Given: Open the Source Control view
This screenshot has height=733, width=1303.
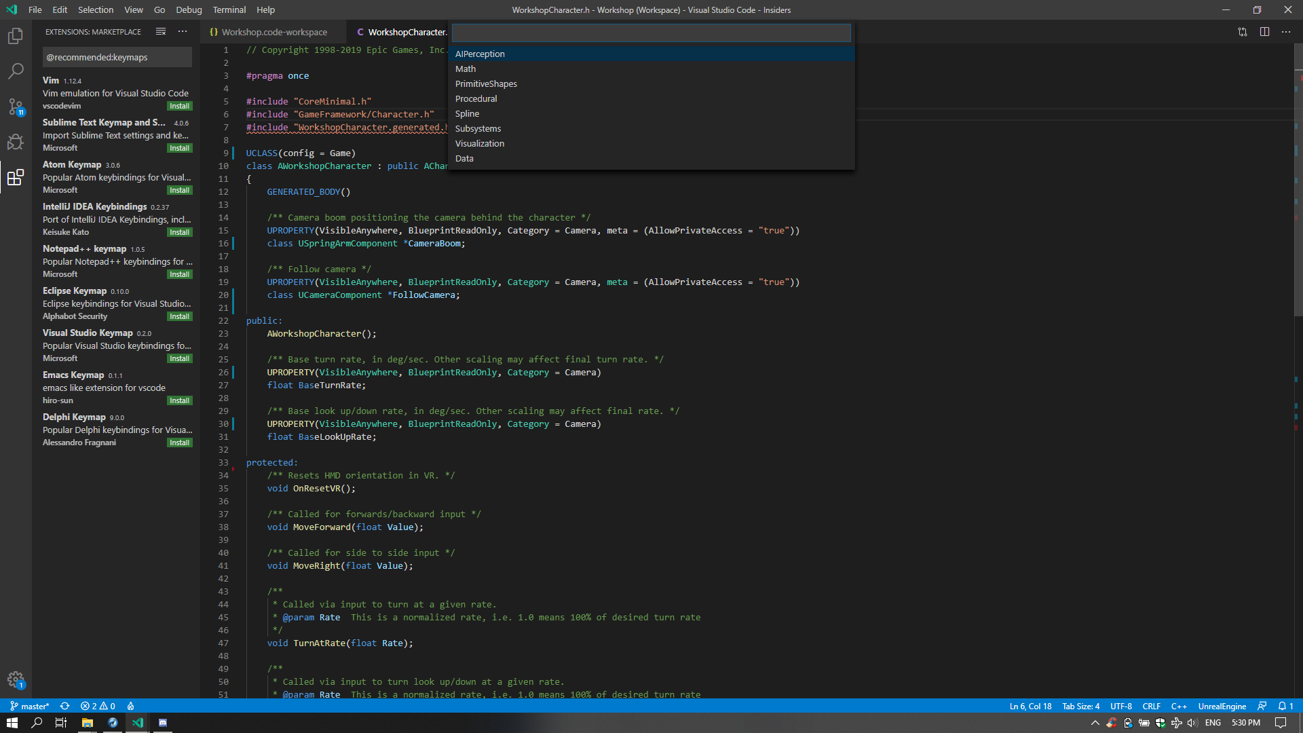Looking at the screenshot, I should click(x=15, y=107).
